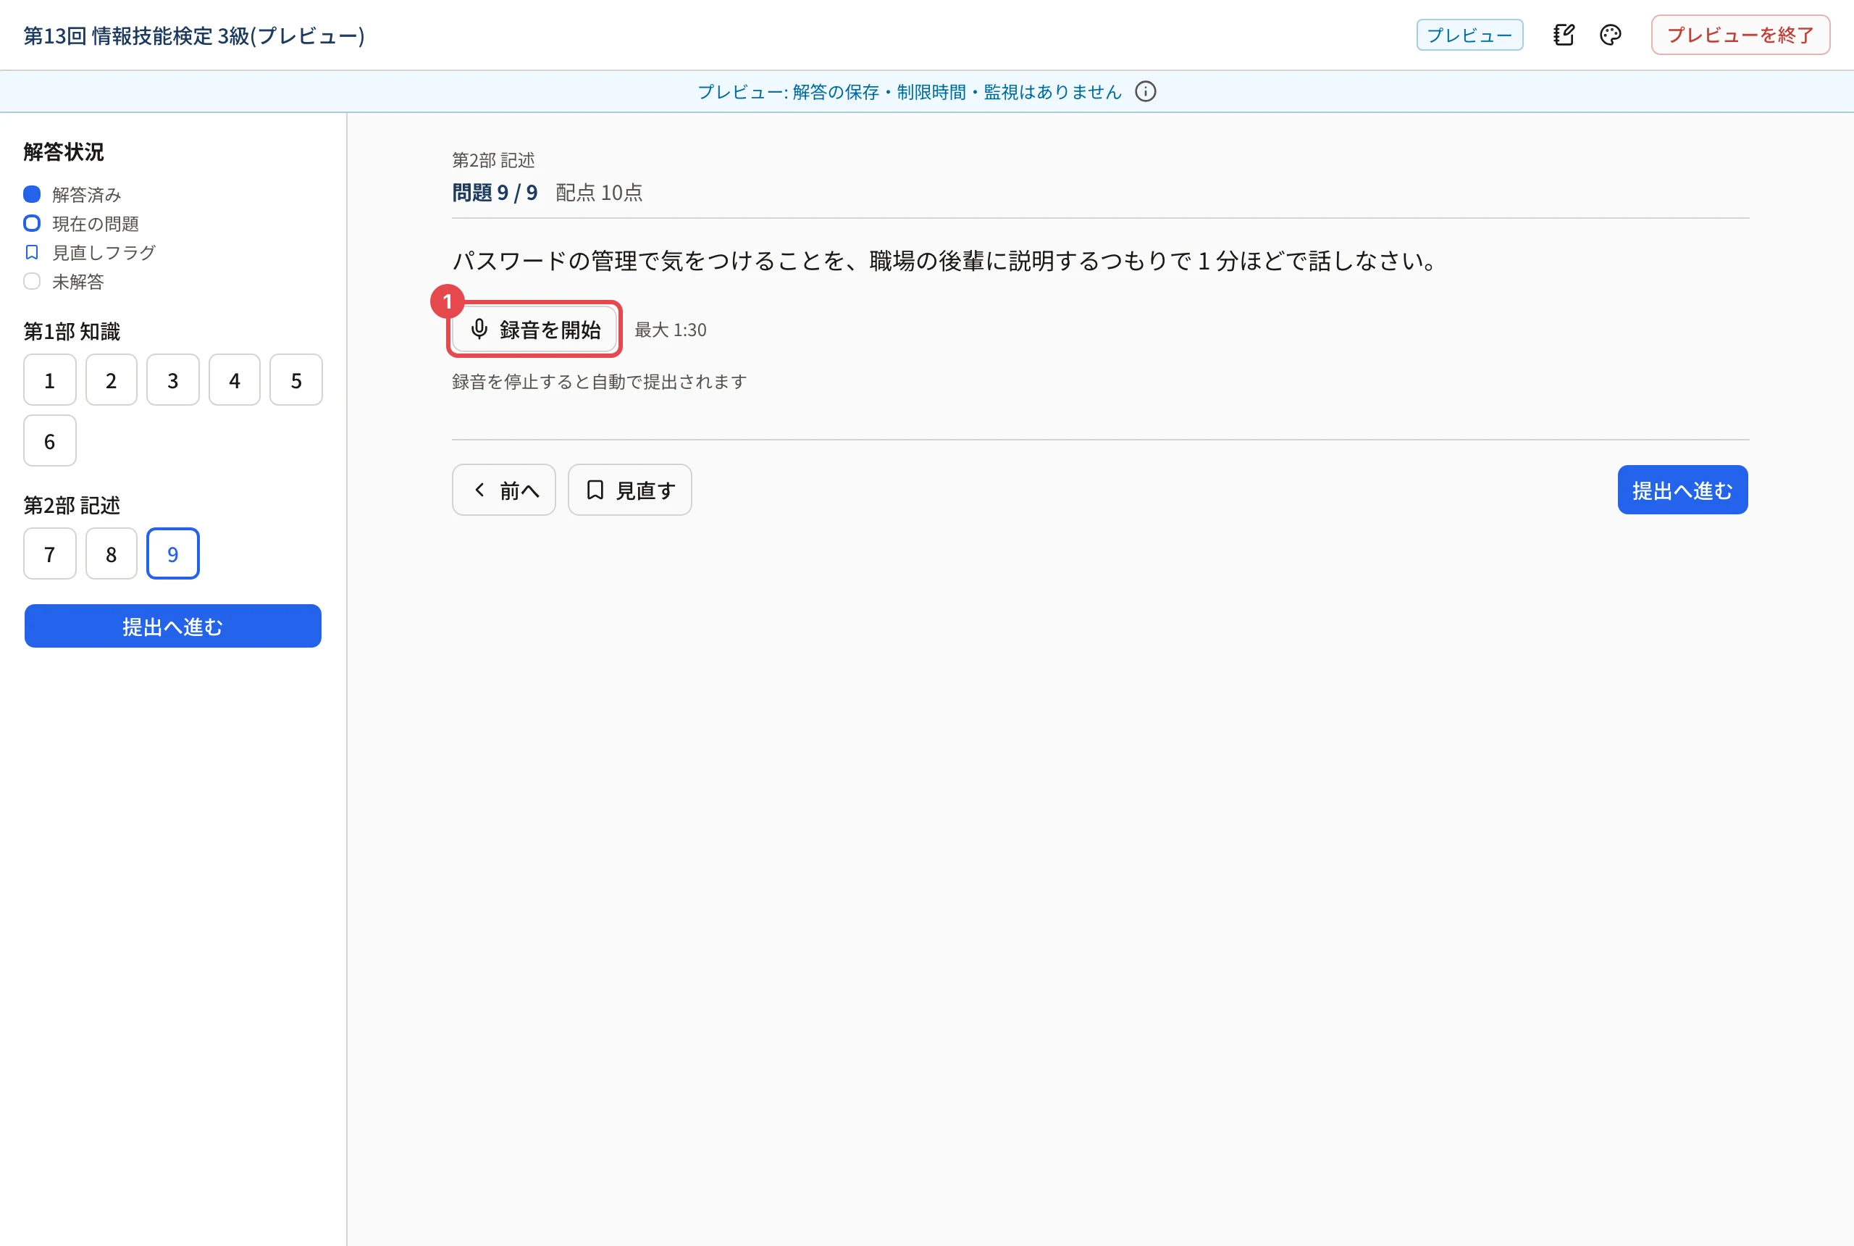
Task: Jump to question 2 in the sidebar
Action: 112,380
